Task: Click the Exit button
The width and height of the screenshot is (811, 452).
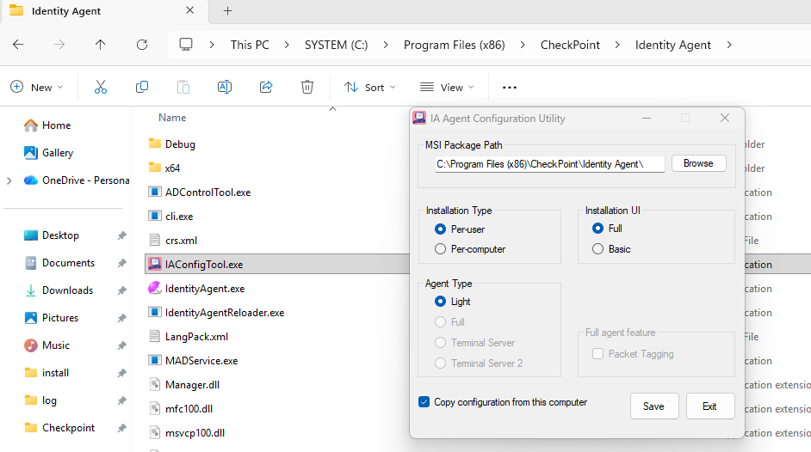Action: [709, 406]
